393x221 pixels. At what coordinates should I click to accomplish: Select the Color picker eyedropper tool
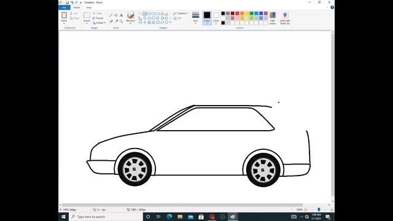[x=116, y=21]
